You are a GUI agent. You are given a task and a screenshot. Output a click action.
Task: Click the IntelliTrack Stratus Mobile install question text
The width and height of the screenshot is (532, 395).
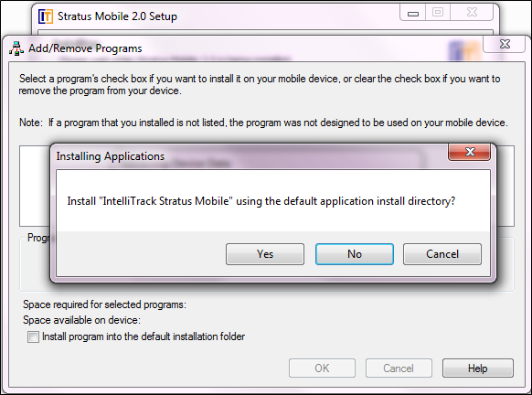pos(261,201)
